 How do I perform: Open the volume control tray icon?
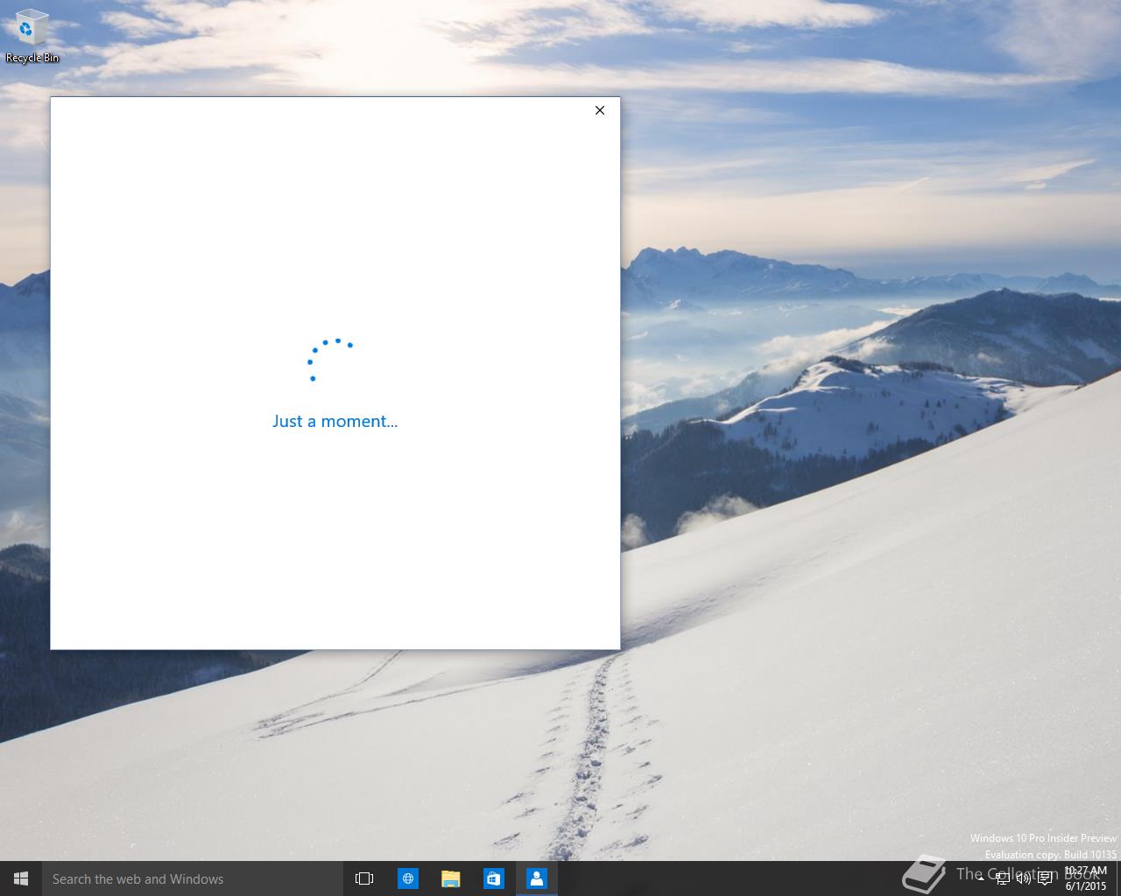[1024, 878]
